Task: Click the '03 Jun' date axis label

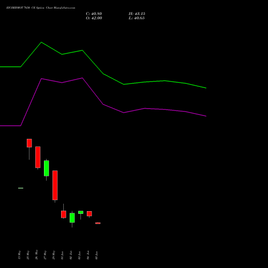Action: pos(79,255)
